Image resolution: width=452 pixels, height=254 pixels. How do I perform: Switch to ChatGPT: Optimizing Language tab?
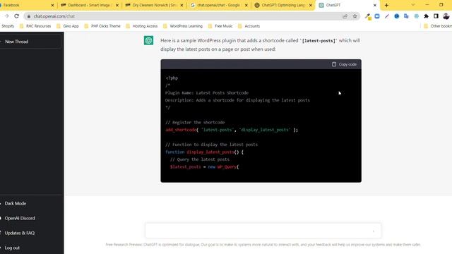click(284, 5)
